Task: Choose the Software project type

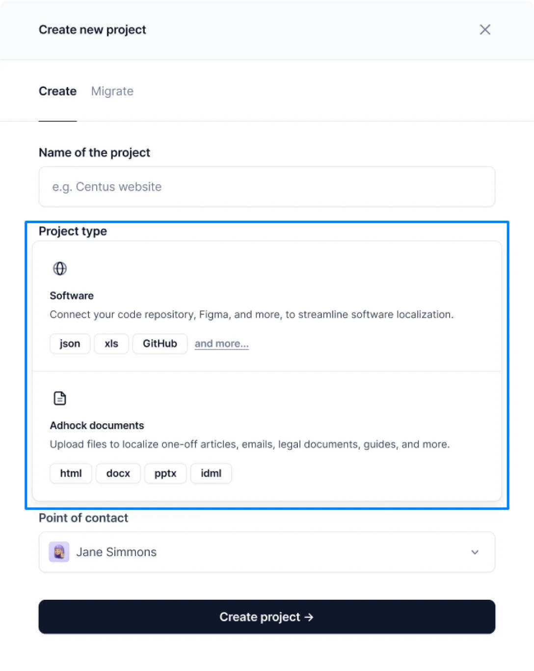Action: click(x=267, y=305)
